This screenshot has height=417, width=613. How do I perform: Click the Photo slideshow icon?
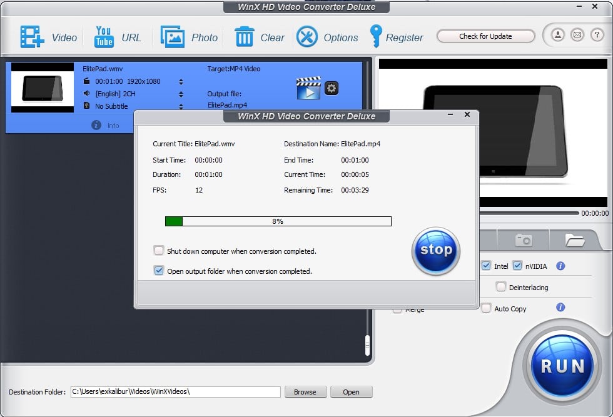pyautogui.click(x=172, y=37)
